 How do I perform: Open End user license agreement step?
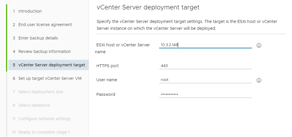45,24
